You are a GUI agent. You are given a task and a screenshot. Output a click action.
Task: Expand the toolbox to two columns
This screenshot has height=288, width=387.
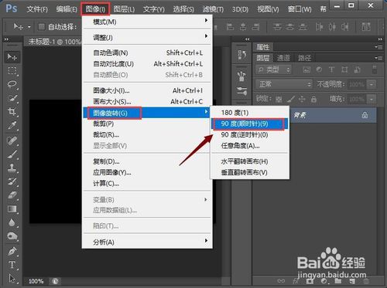tap(6, 39)
